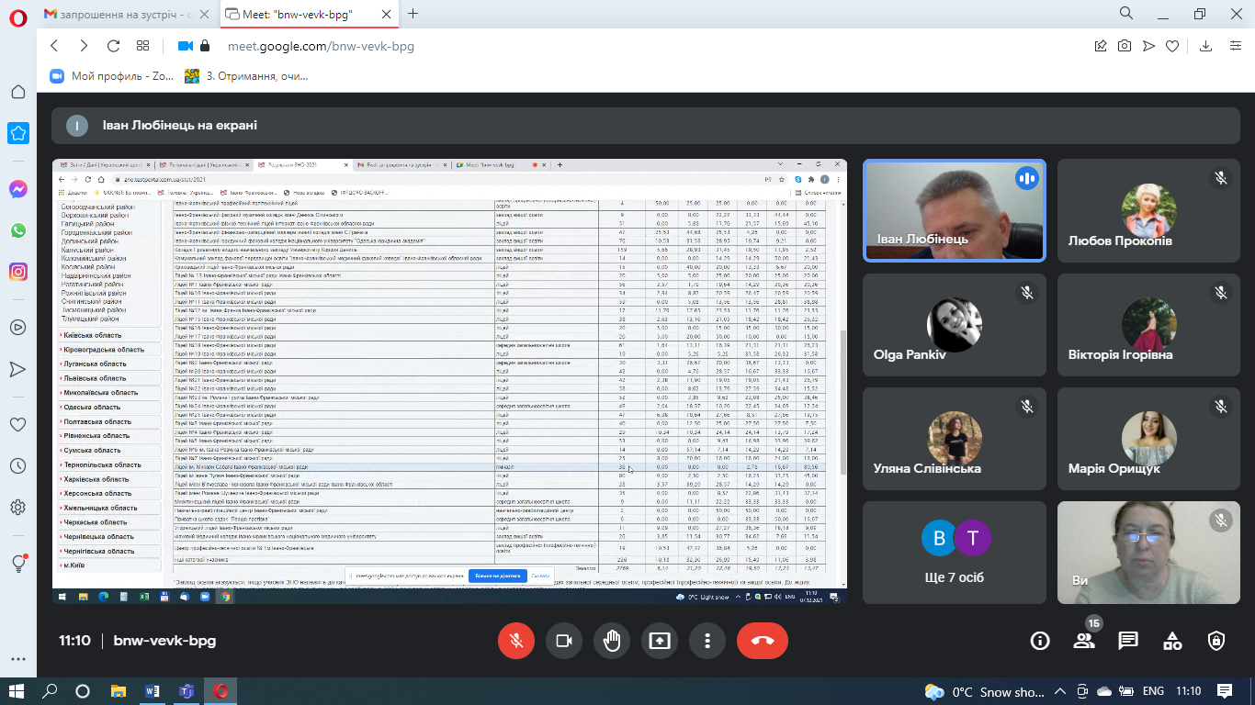Leave the call with the red button
The width and height of the screenshot is (1255, 705).
coord(762,641)
